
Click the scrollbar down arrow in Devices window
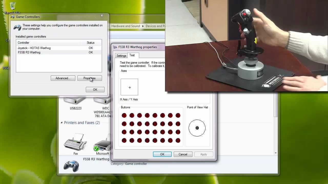276,153
